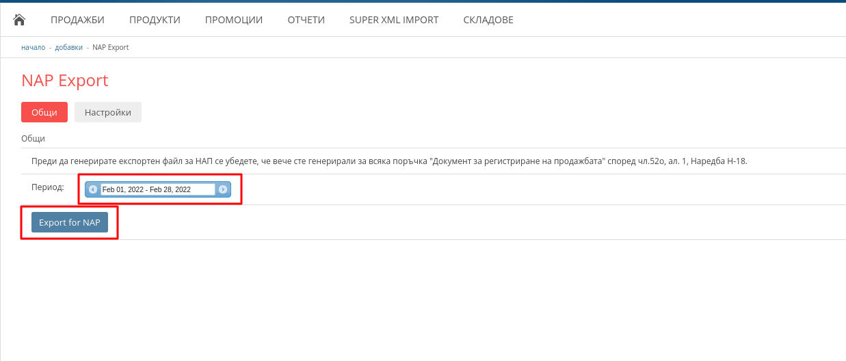Open the ПРОМОЦИИ menu
The width and height of the screenshot is (846, 361).
point(234,20)
